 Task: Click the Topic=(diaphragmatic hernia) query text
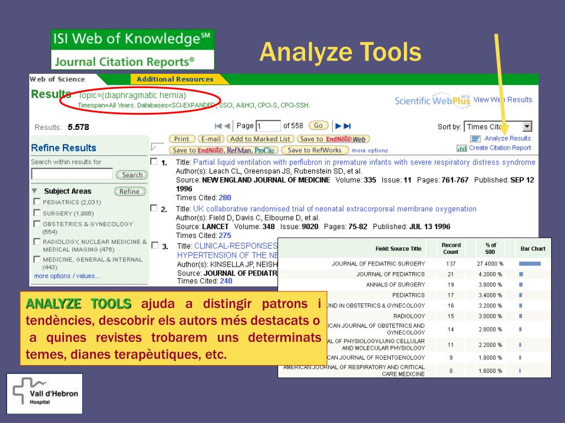132,95
